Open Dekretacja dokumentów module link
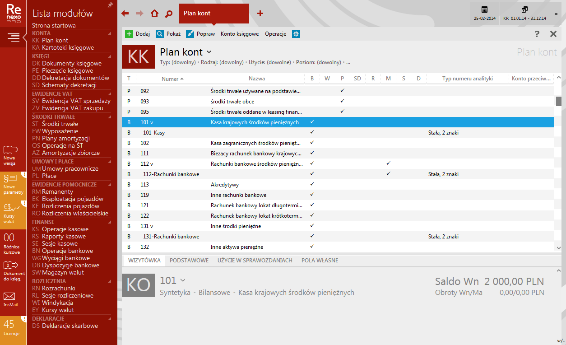This screenshot has width=566, height=345. click(x=75, y=78)
